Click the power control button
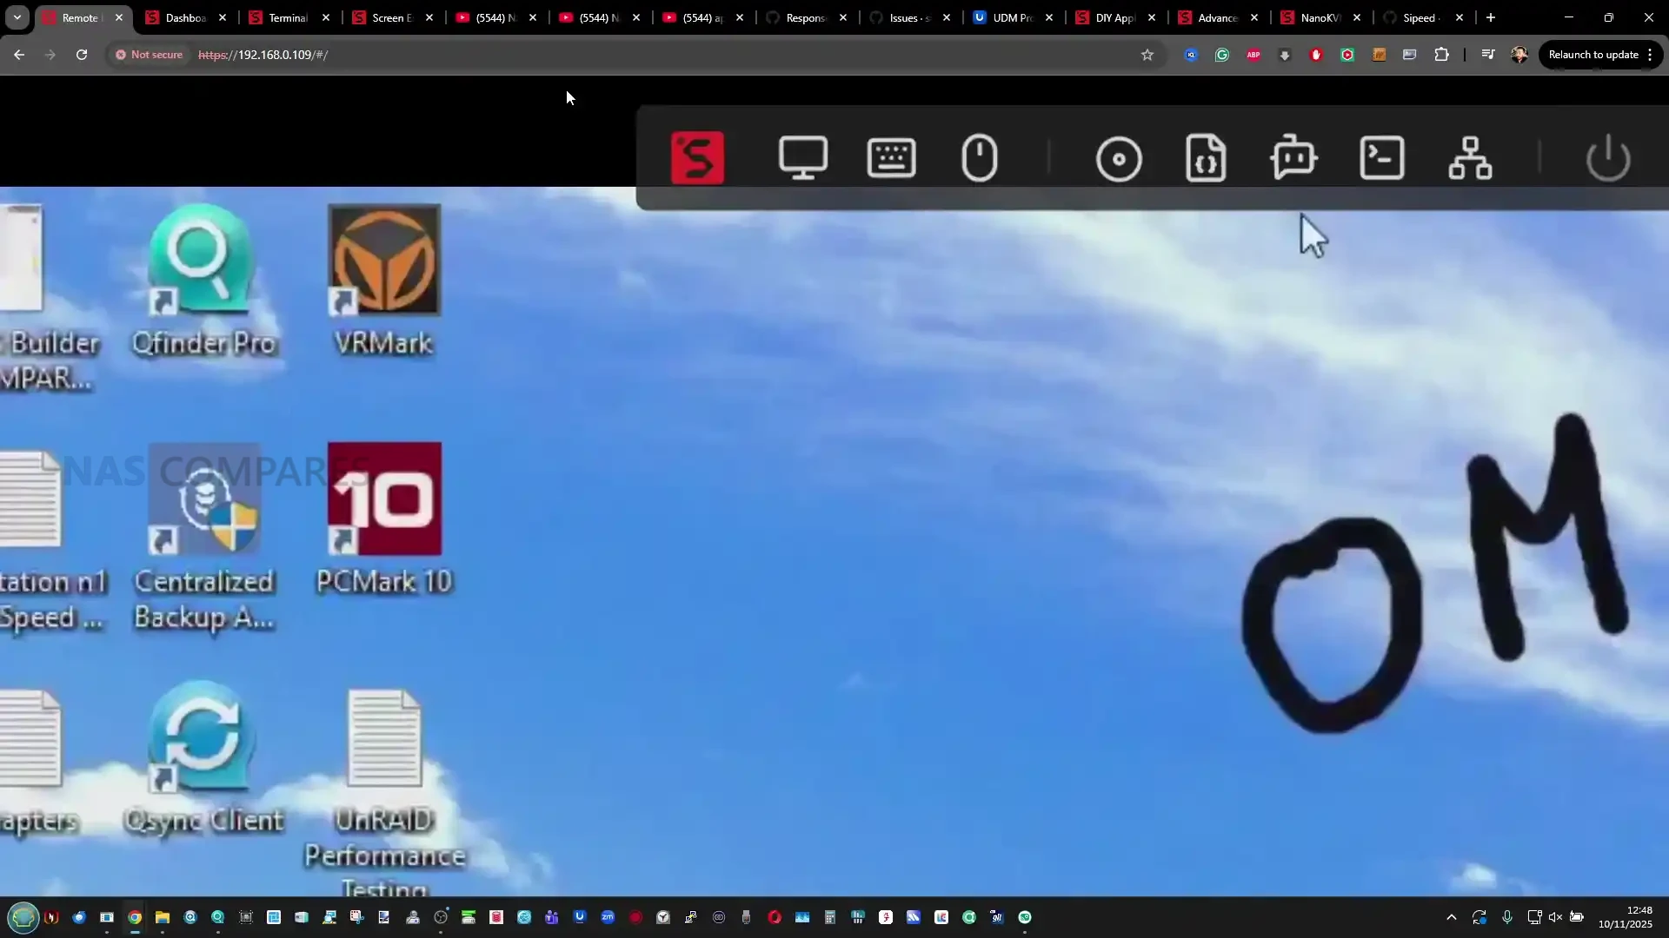This screenshot has width=1669, height=938. (x=1608, y=158)
